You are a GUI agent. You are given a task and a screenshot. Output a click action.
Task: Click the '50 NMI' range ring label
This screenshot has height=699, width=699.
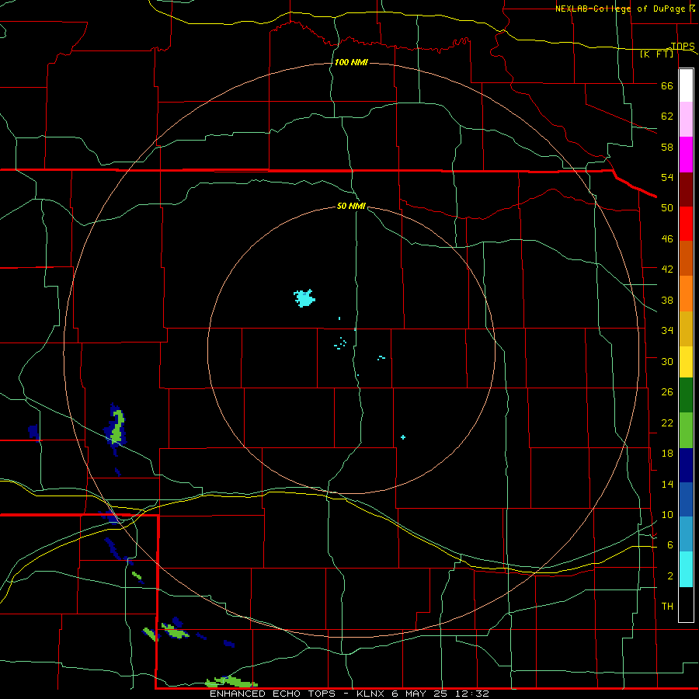351,206
